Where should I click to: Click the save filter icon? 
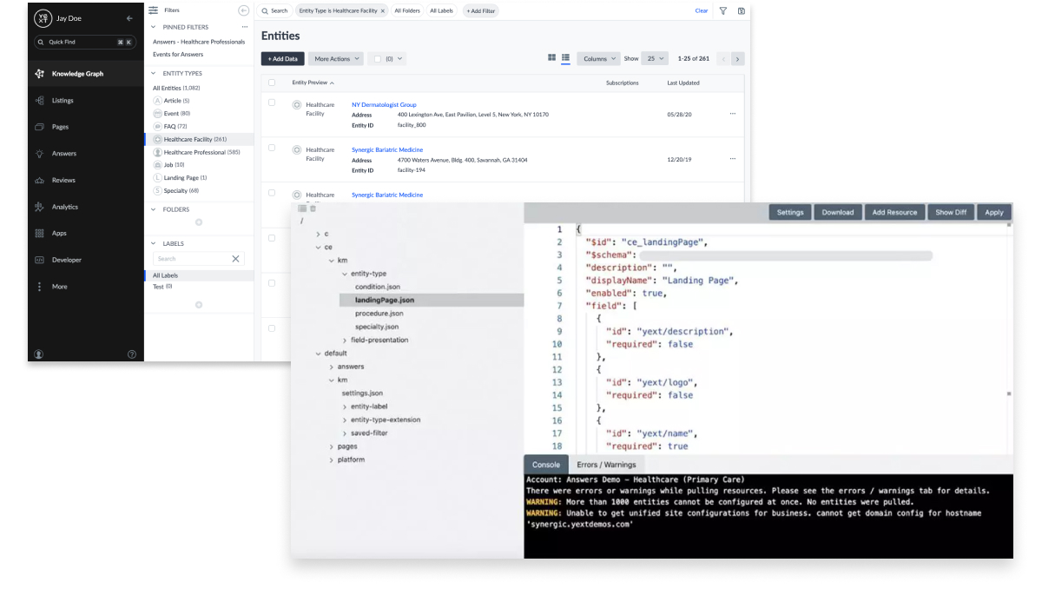(741, 10)
